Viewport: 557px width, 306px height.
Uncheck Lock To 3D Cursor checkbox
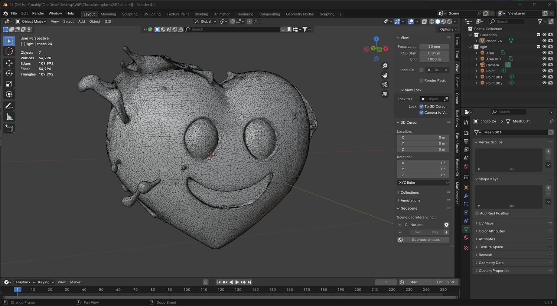tap(421, 106)
